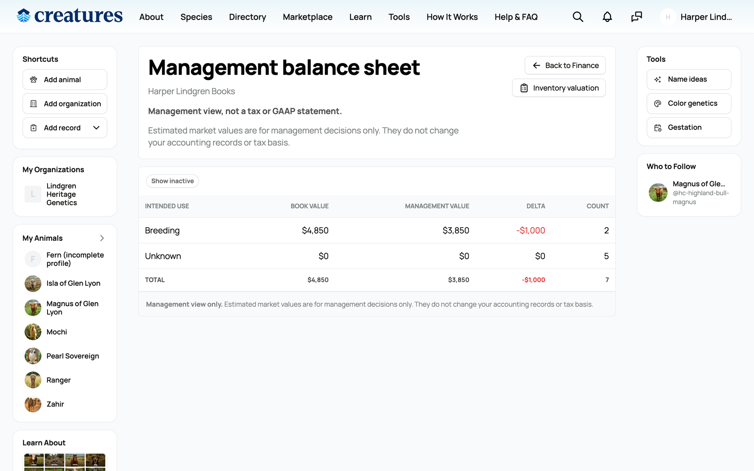Click the BOOK VALUE column header
Image resolution: width=754 pixels, height=471 pixels.
(x=309, y=206)
